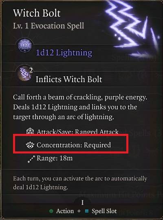Image resolution: width=163 pixels, height=220 pixels.
Task: Click the Range: 18m text
Action: [x=55, y=158]
